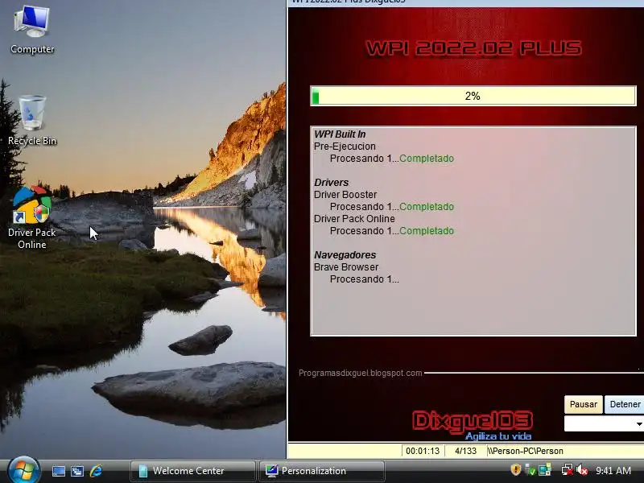Click Completado status under Driver Booster
This screenshot has height=483, width=644.
pos(427,207)
